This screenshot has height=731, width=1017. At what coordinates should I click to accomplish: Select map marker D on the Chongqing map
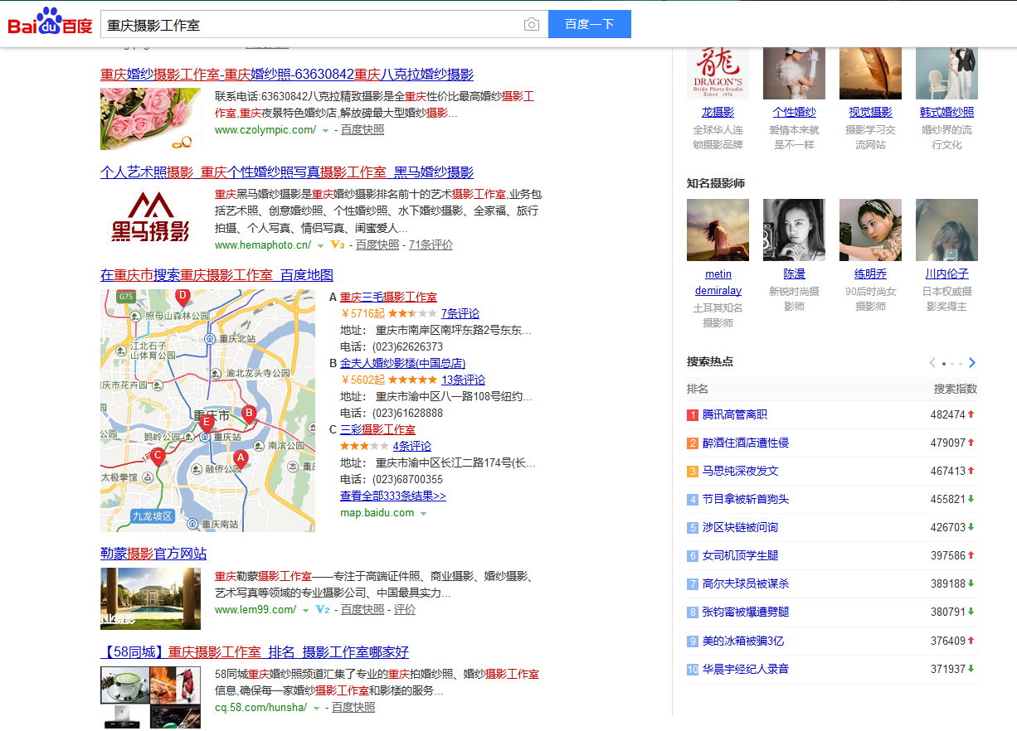point(182,298)
